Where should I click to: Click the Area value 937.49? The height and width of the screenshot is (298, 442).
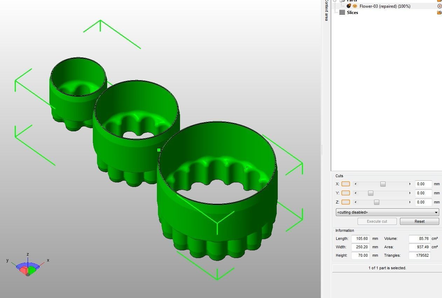[420, 247]
